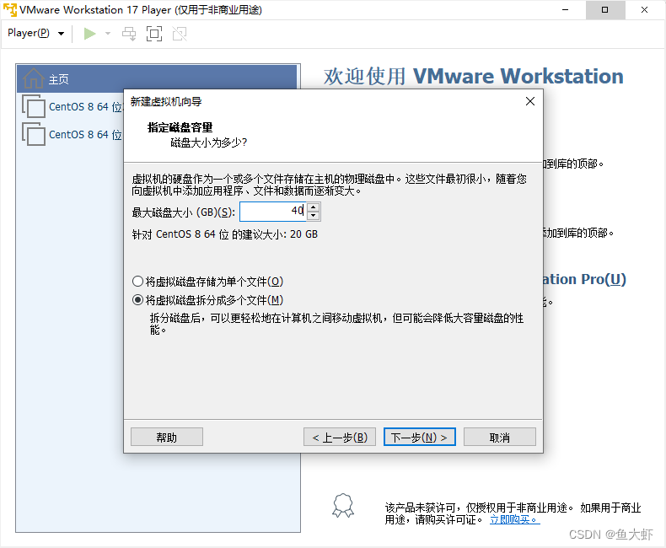This screenshot has height=548, width=666.
Task: Open the 立即购买 link
Action: point(514,519)
